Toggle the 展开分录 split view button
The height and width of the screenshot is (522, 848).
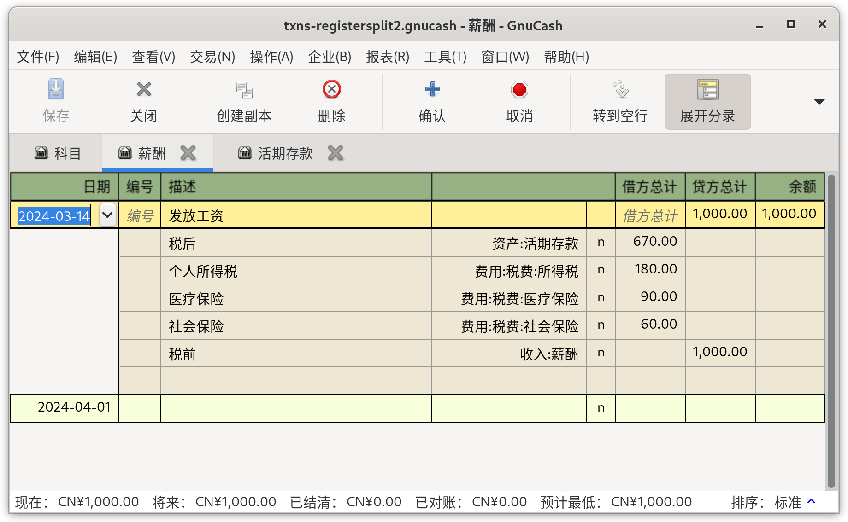click(x=707, y=102)
